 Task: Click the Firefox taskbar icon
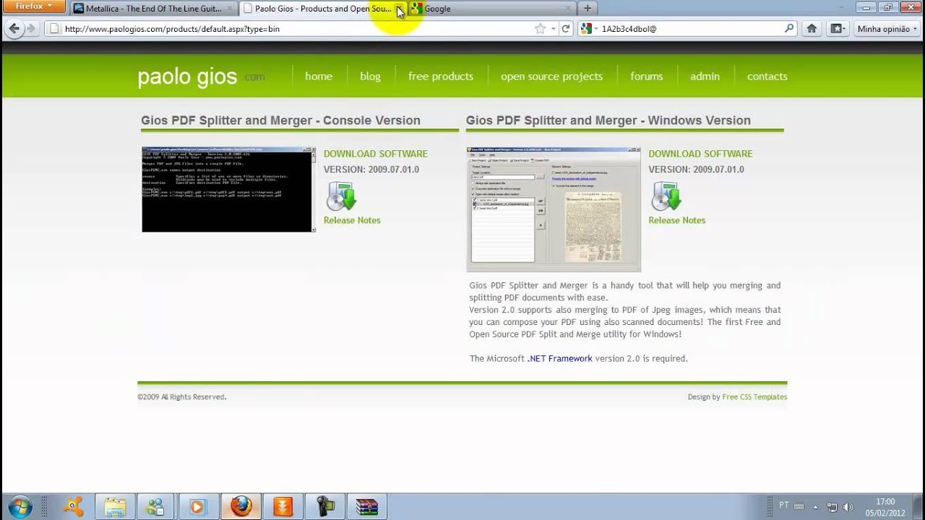(241, 506)
